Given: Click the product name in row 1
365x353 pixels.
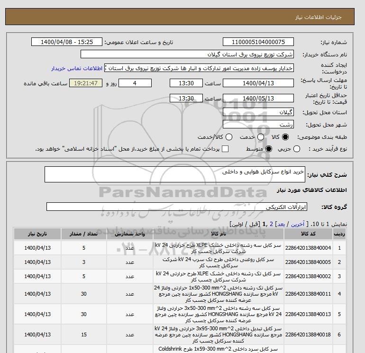Looking at the screenshot, I should [219, 248].
